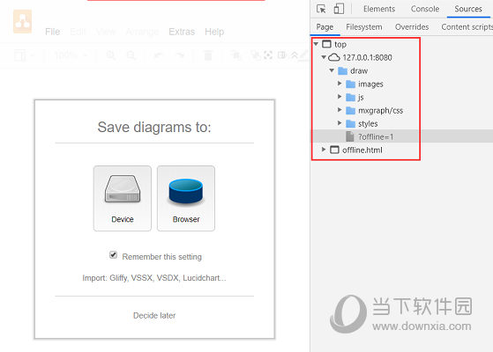Toggle DevTools device toolbar icon
This screenshot has width=493, height=352.
point(339,9)
